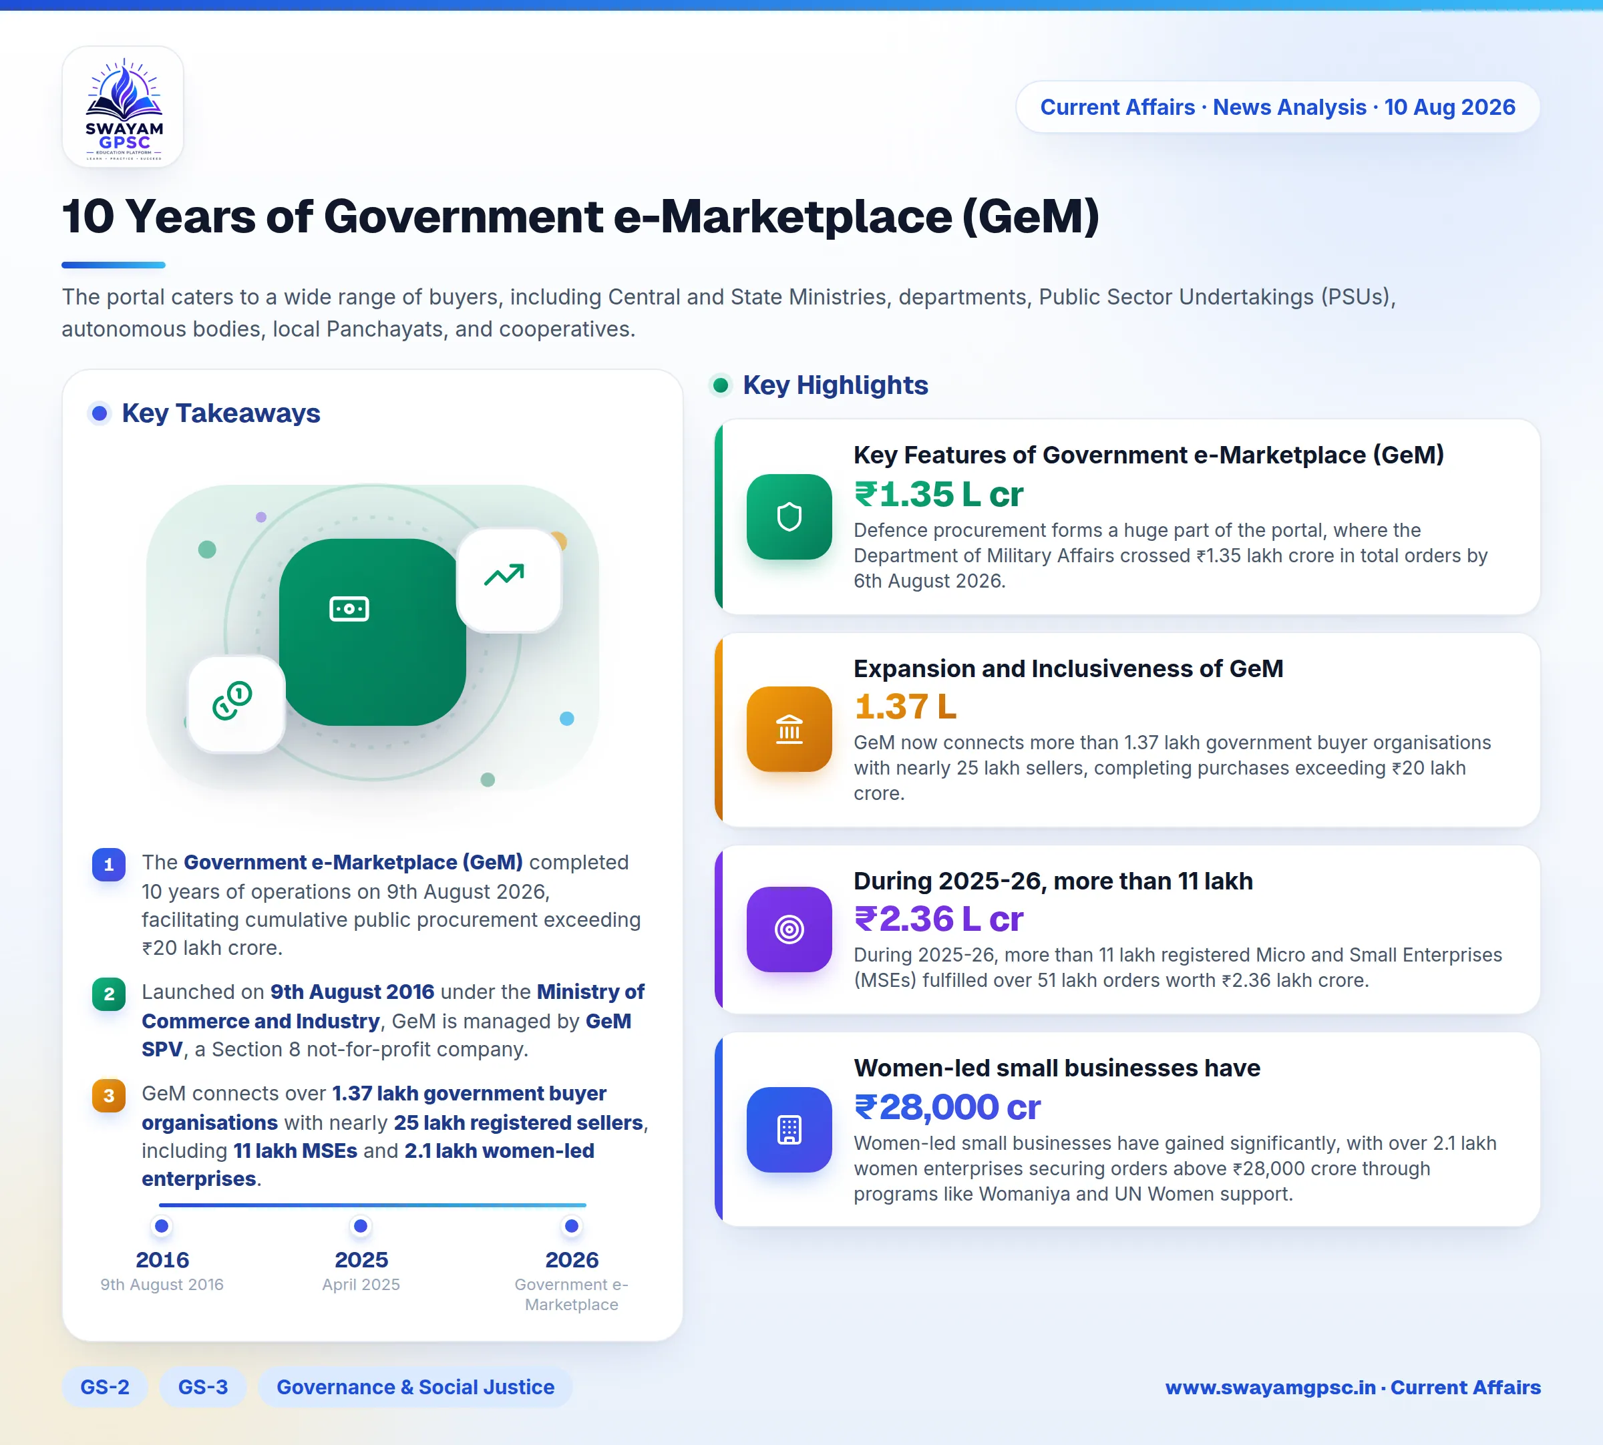Click the Current Affairs News Analysis date pill
The width and height of the screenshot is (1603, 1445).
tap(1278, 106)
